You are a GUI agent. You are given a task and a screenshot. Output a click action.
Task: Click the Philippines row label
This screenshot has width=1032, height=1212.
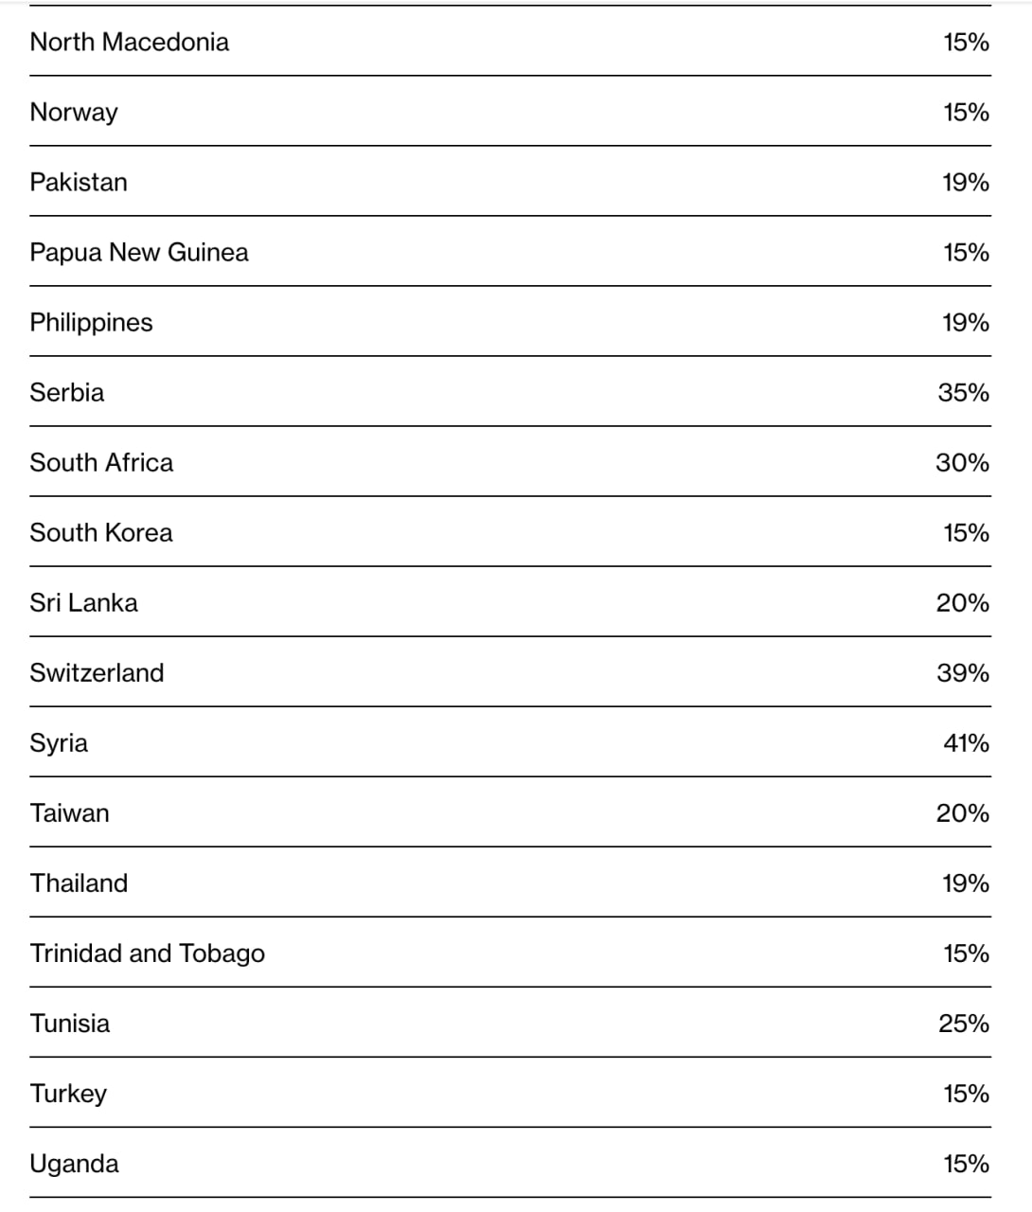[x=91, y=322]
